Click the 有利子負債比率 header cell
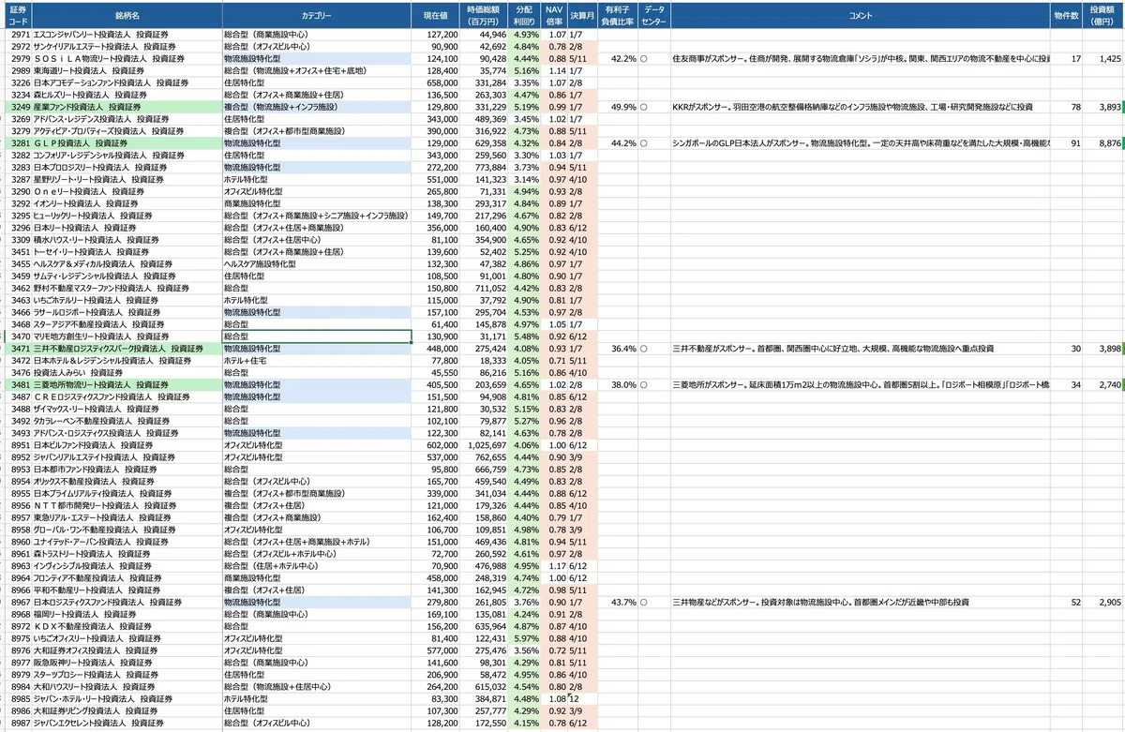The height and width of the screenshot is (732, 1125). coord(617,16)
